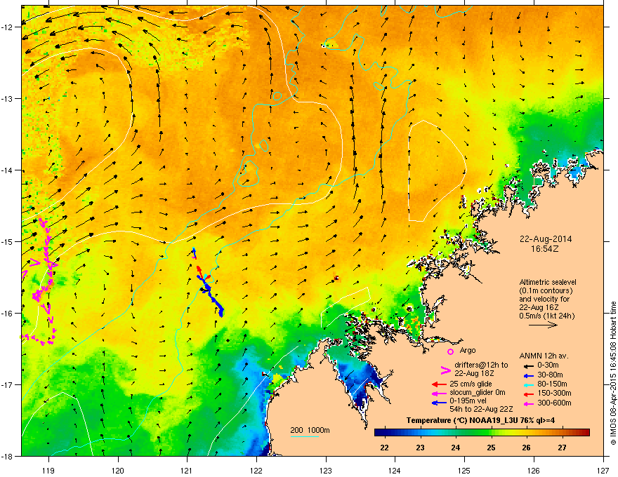
Task: Click the vertical IMOS copyright timestamp text
Action: pos(613,373)
